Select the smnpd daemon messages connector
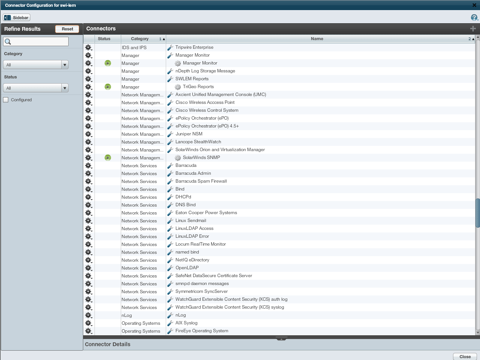This screenshot has width=480, height=360. pos(202,283)
